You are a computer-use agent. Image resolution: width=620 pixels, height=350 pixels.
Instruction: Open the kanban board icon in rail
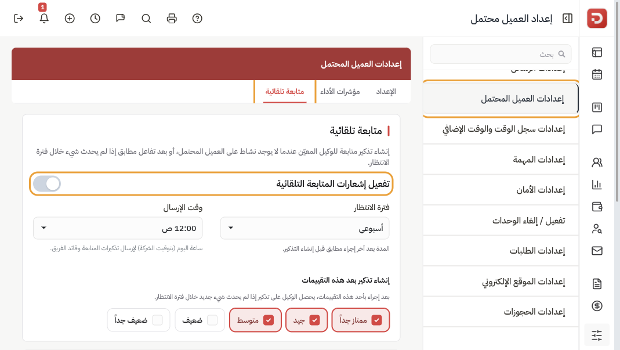(x=597, y=107)
